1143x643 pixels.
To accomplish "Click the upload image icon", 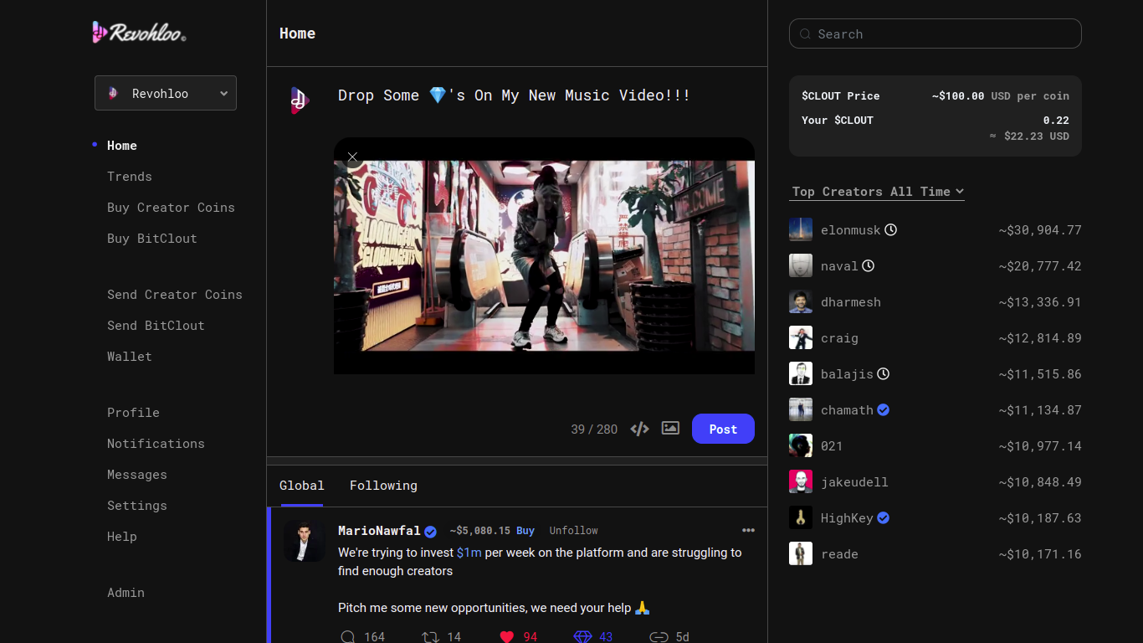I will click(x=670, y=428).
